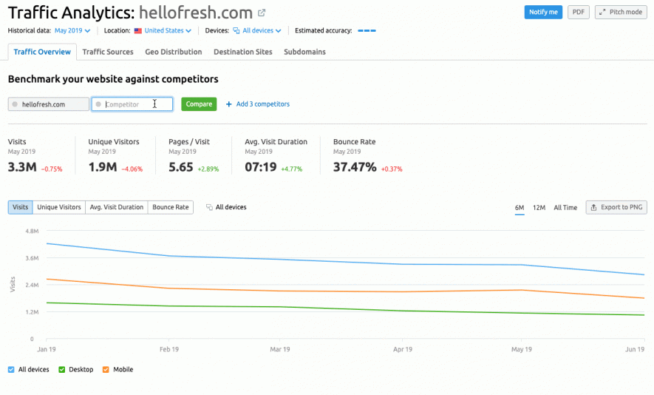Viewport: 654px width, 395px height.
Task: Select the 12M time range
Action: click(x=539, y=208)
